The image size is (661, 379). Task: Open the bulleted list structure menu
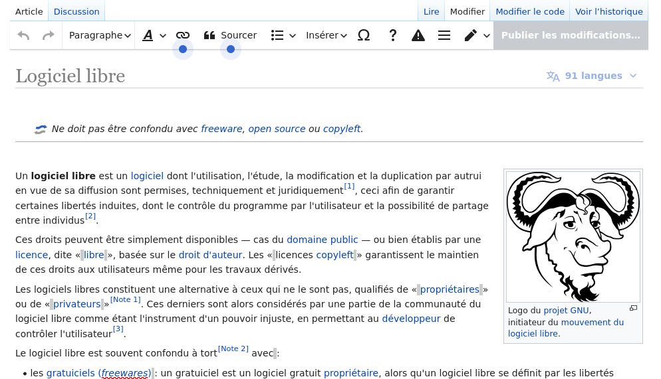(283, 35)
